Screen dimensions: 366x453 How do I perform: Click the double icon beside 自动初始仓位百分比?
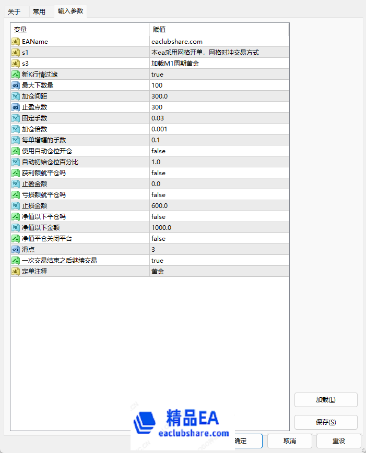[x=15, y=162]
